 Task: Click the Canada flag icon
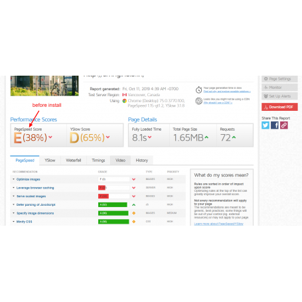[x=125, y=95]
